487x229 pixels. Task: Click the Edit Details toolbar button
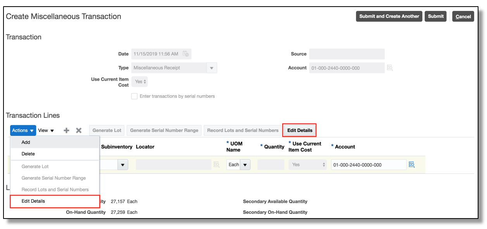click(x=300, y=130)
